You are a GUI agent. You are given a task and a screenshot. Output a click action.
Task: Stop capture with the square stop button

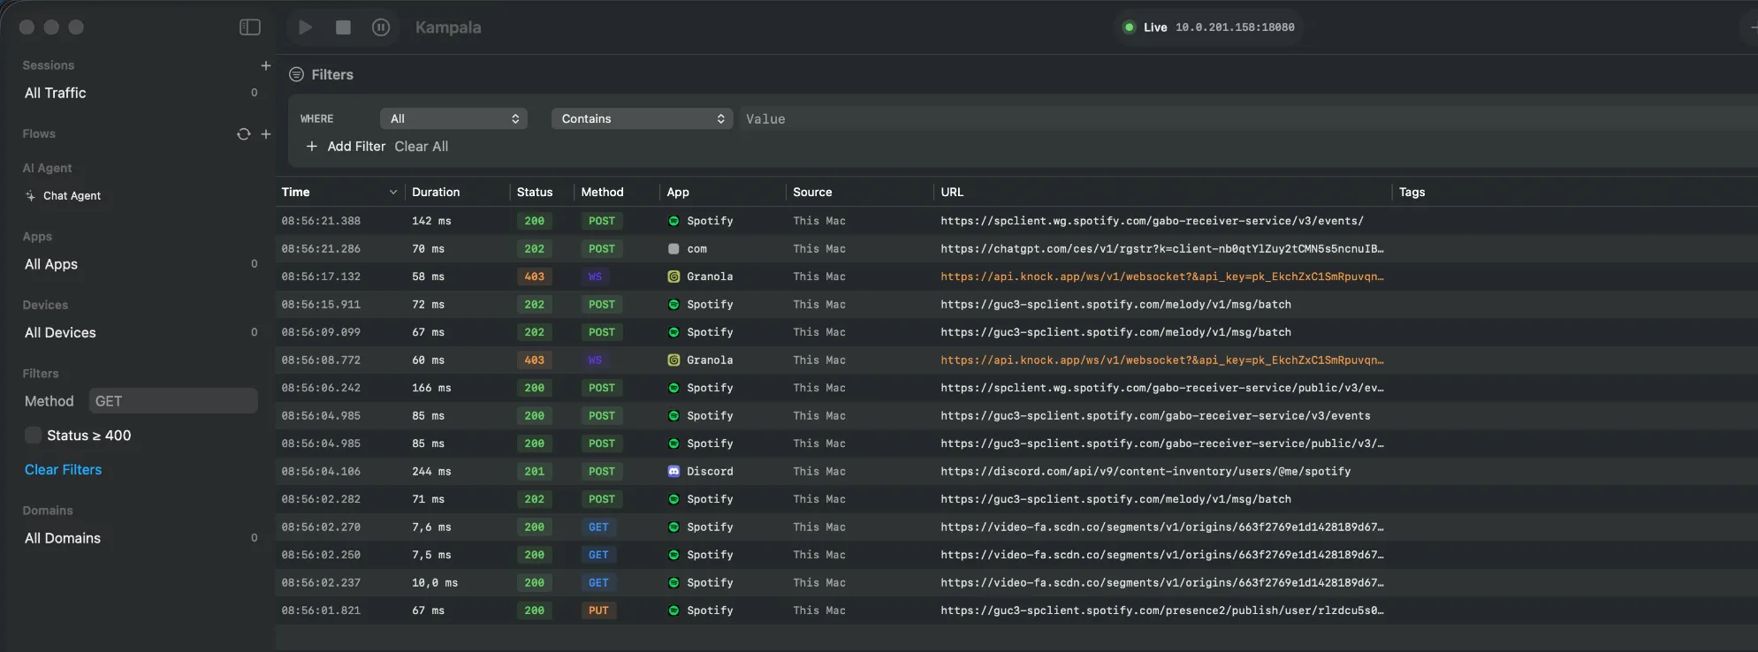pyautogui.click(x=343, y=27)
